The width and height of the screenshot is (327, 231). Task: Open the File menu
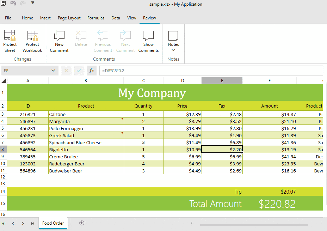coord(8,18)
